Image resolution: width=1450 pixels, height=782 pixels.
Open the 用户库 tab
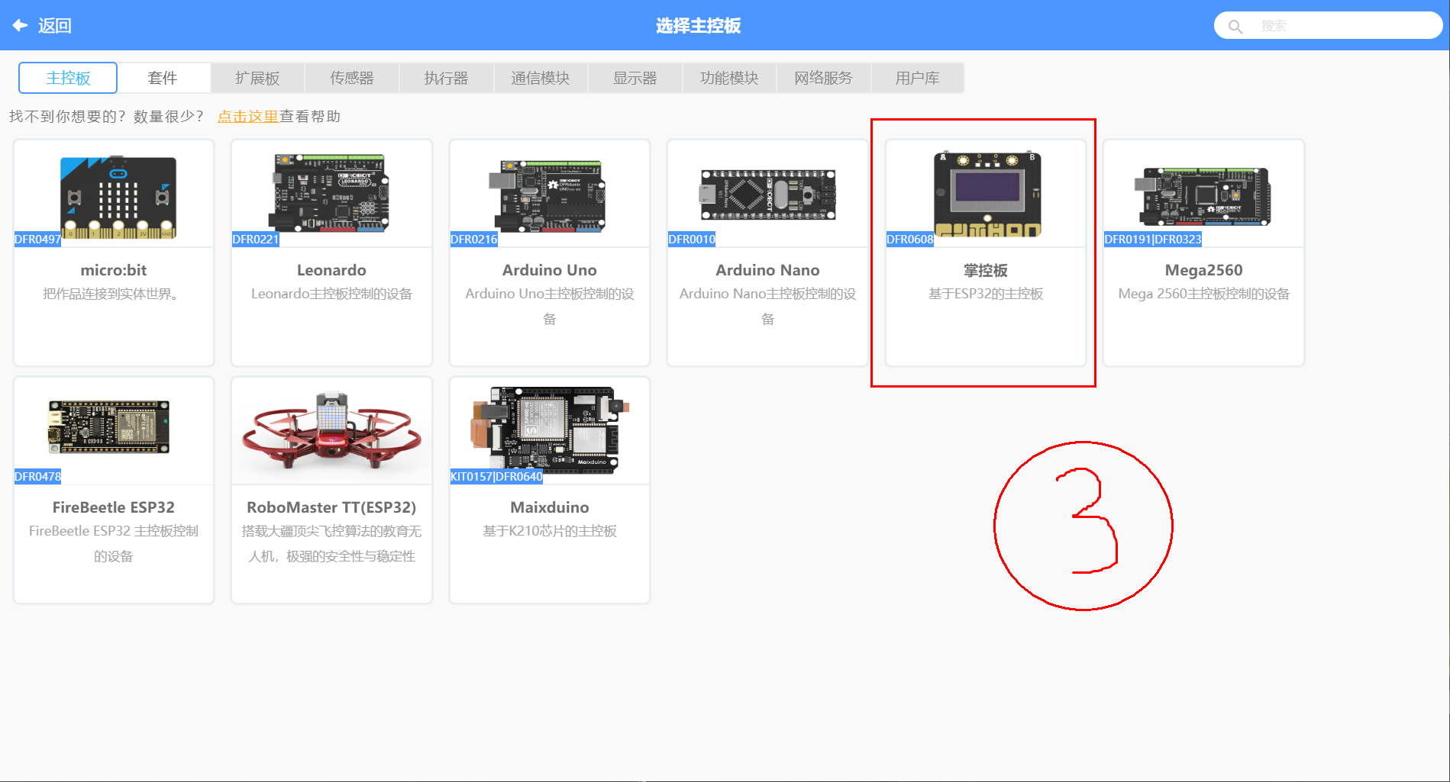click(x=918, y=78)
